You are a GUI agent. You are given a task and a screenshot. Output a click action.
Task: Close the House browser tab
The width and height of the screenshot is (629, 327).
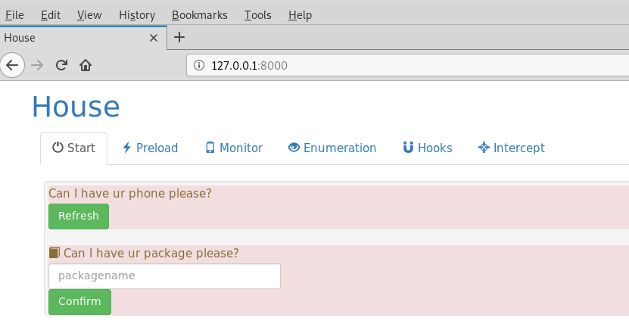(154, 37)
